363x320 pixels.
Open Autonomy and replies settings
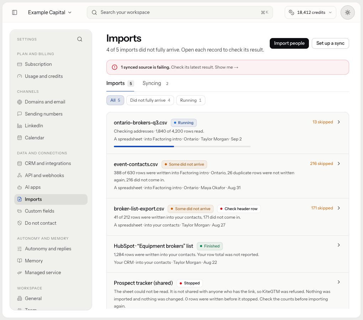pyautogui.click(x=51, y=249)
